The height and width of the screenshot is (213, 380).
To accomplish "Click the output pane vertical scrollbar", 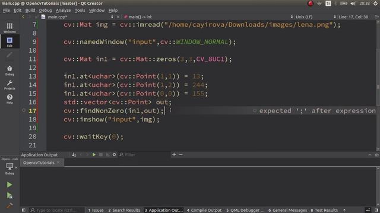I will point(378,187).
